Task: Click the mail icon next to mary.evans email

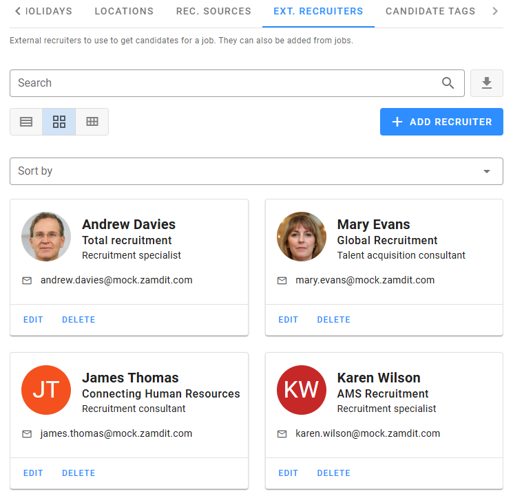Action: [282, 281]
